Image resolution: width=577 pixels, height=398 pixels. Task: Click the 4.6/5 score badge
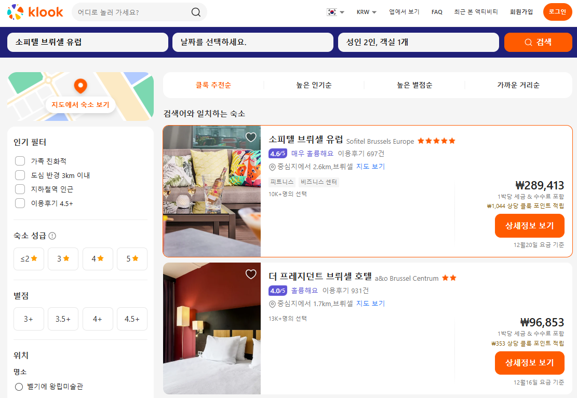[x=278, y=154]
